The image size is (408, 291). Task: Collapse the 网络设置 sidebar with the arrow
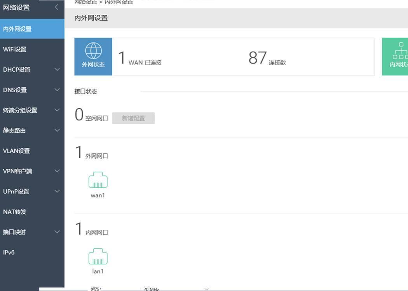pyautogui.click(x=57, y=7)
